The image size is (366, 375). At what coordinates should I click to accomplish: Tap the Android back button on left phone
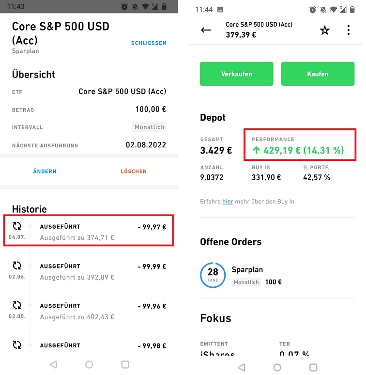pyautogui.click(x=53, y=364)
